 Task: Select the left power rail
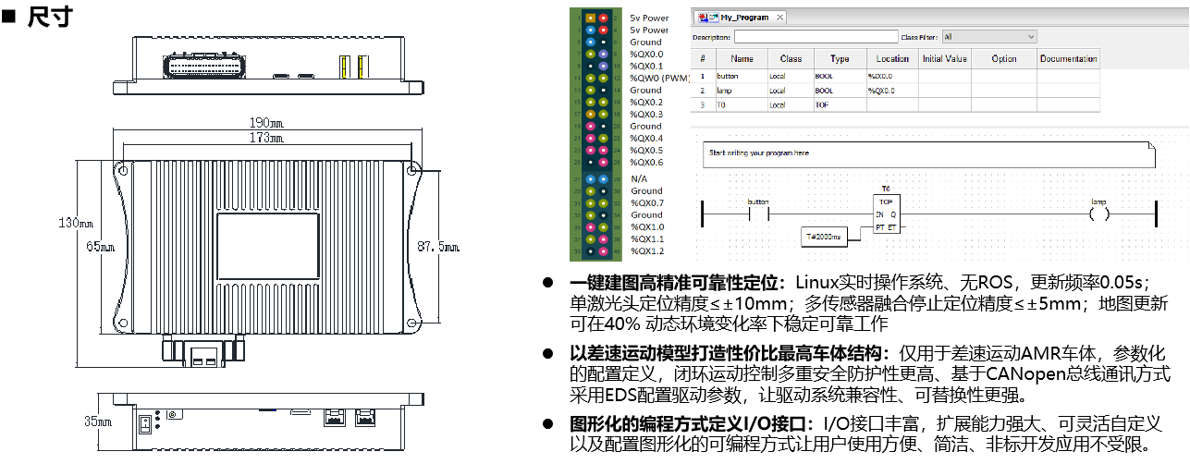(704, 214)
